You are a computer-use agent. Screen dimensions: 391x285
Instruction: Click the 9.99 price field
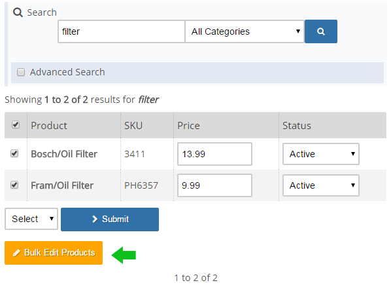coord(214,185)
